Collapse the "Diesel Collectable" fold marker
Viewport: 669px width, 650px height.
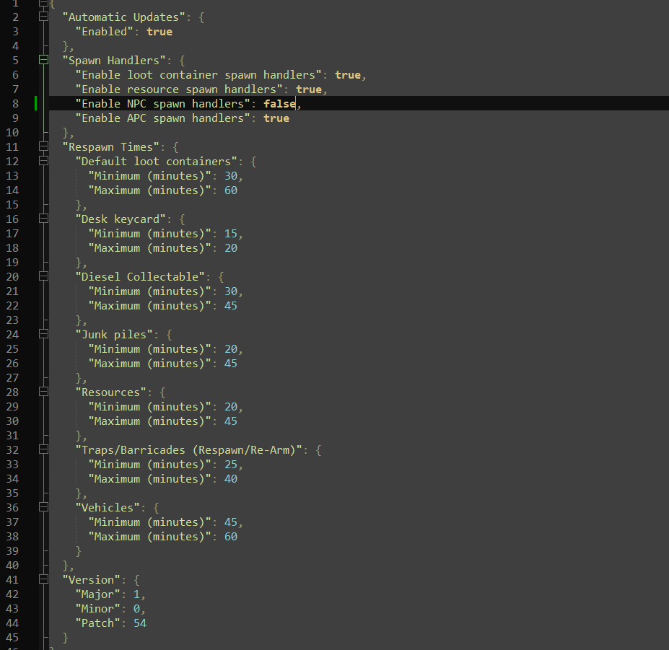pyautogui.click(x=43, y=276)
